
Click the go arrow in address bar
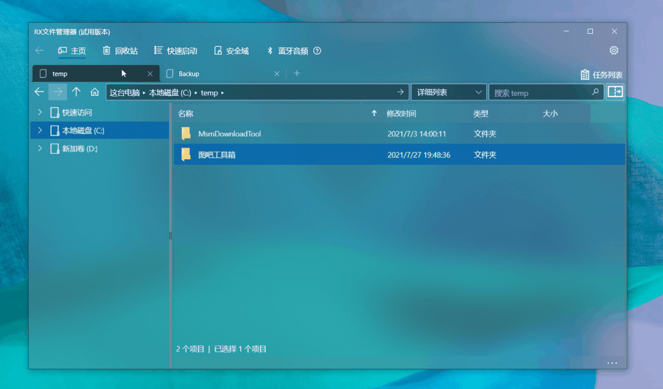coord(401,92)
